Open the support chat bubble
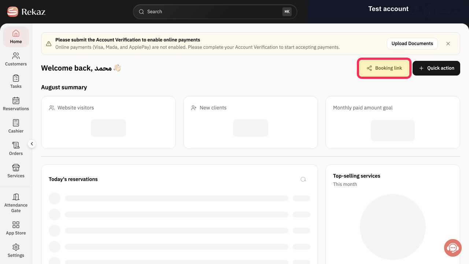This screenshot has width=469, height=264. pyautogui.click(x=453, y=248)
